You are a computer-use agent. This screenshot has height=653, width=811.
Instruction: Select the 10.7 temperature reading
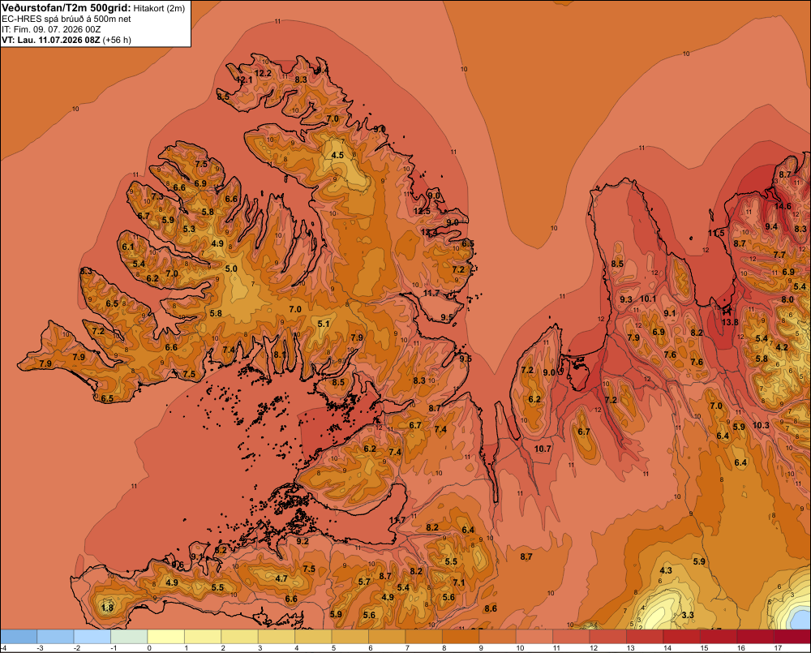pyautogui.click(x=543, y=449)
